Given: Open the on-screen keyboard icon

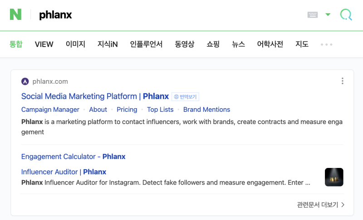Looking at the screenshot, I should click(x=312, y=15).
